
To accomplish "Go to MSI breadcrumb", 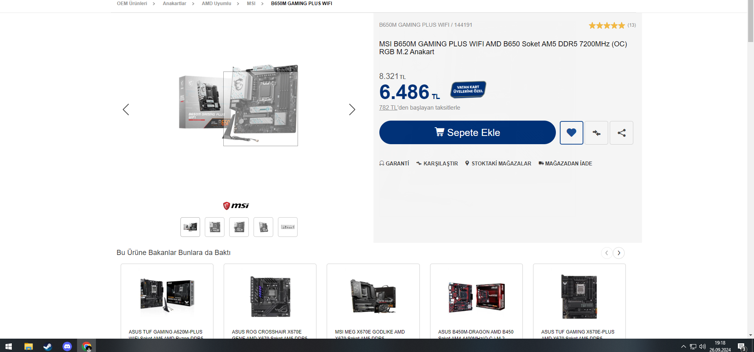I will point(251,4).
